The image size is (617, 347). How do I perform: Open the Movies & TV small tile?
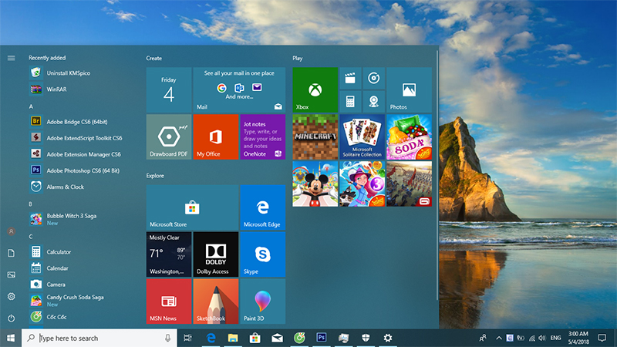(x=350, y=78)
